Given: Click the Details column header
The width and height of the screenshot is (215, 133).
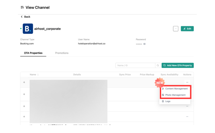Looking at the screenshot, I should (x=77, y=75).
